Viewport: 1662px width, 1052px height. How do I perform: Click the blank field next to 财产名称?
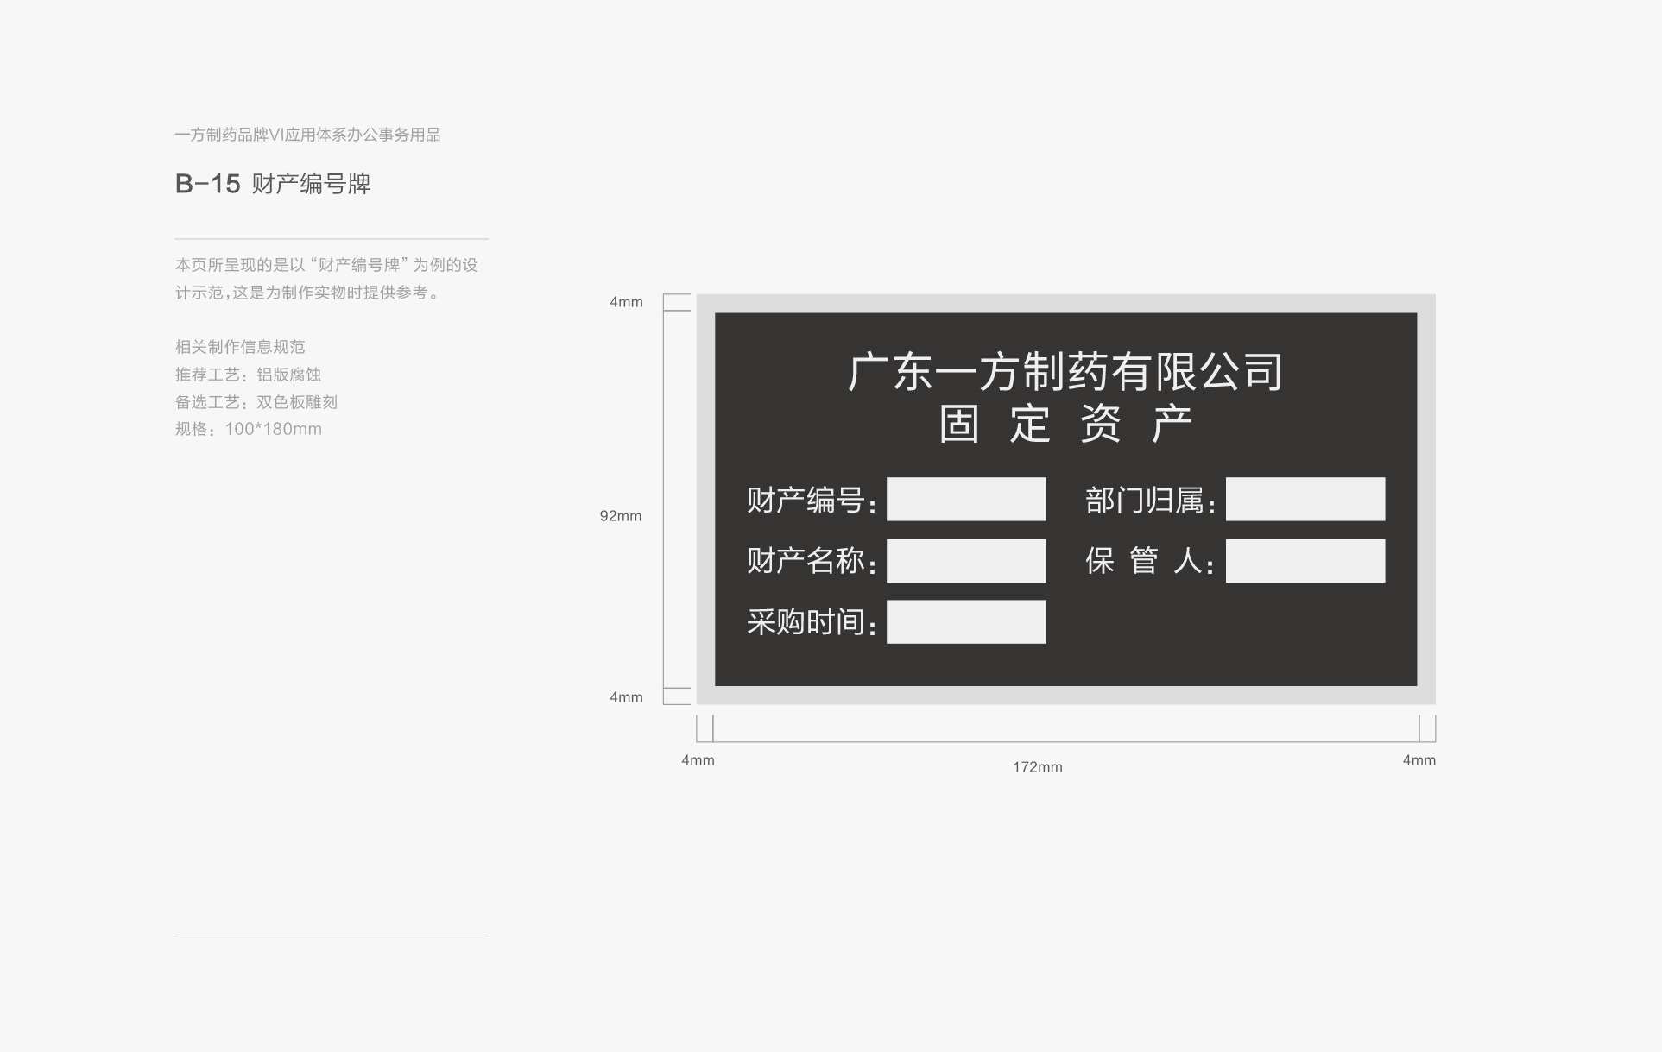pyautogui.click(x=966, y=561)
